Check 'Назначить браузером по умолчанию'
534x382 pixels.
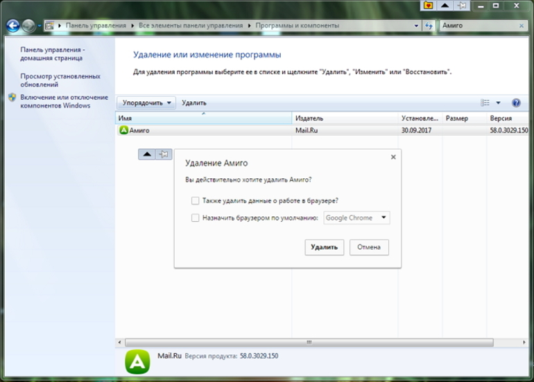(195, 218)
